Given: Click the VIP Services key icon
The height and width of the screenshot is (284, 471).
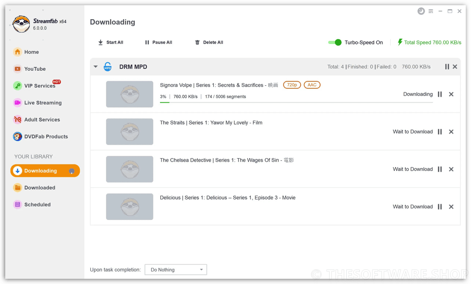Looking at the screenshot, I should (17, 86).
